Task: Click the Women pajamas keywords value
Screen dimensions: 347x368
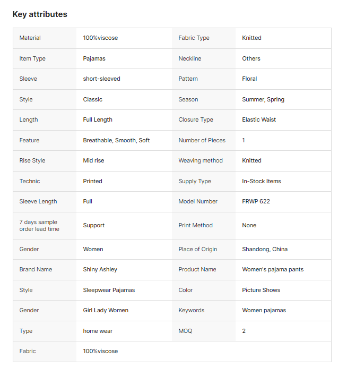Action: click(x=264, y=310)
